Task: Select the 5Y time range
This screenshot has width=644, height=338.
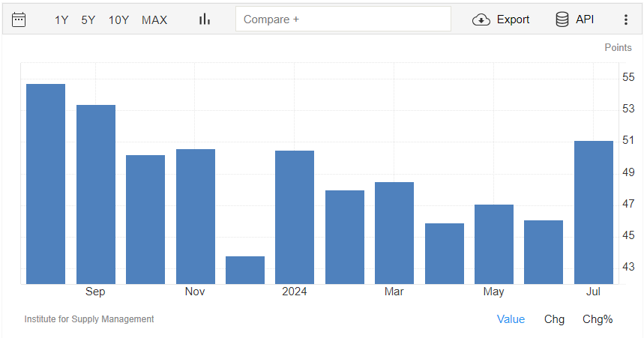Action: [88, 19]
